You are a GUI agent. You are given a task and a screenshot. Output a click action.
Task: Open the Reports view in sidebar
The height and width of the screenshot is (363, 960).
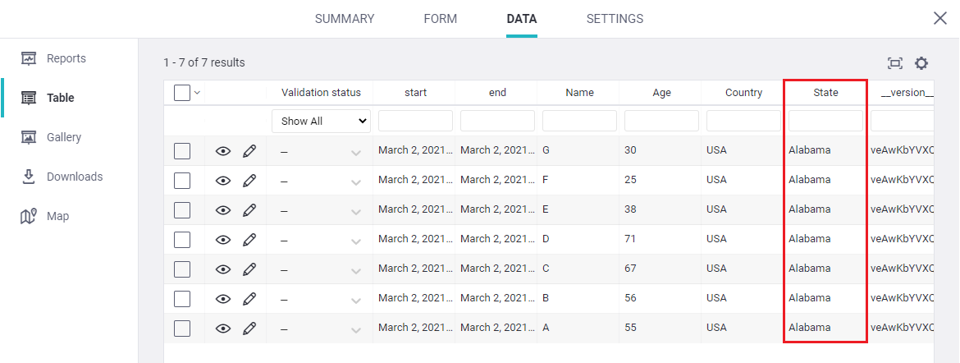tap(66, 58)
